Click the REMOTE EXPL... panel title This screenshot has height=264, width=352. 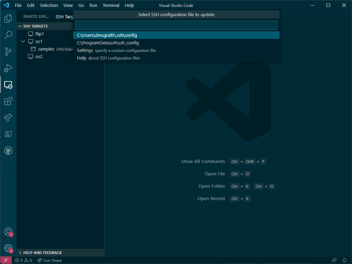(x=36, y=16)
